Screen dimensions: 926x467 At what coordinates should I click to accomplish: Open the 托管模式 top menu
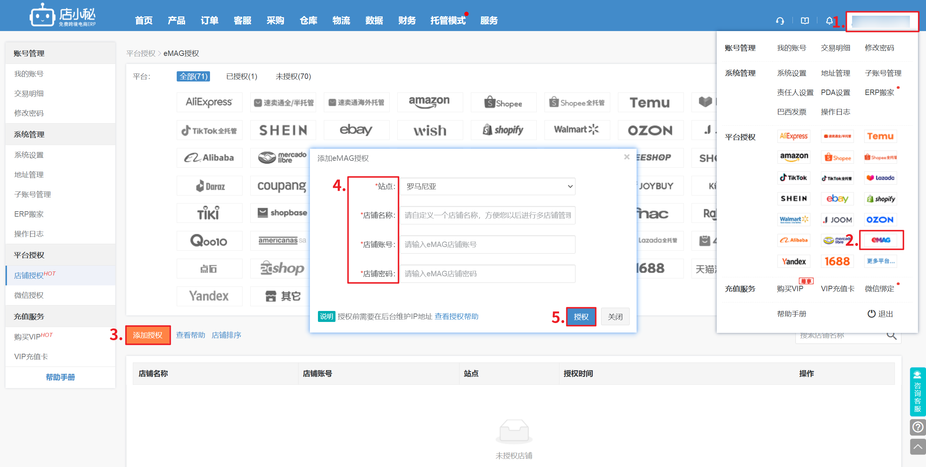pyautogui.click(x=447, y=20)
